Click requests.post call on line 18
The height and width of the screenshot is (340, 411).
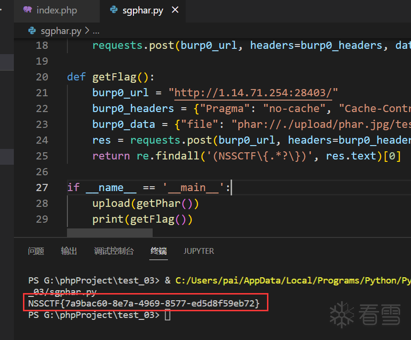point(133,45)
